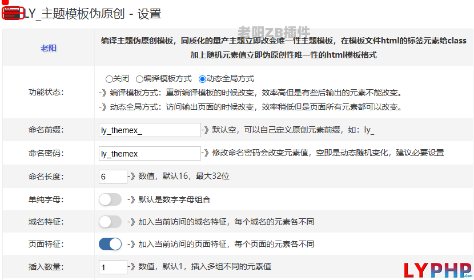Focus the 命名前缀 field containing ly_themex_
Viewport: 474px width, 280px height.
click(150, 130)
